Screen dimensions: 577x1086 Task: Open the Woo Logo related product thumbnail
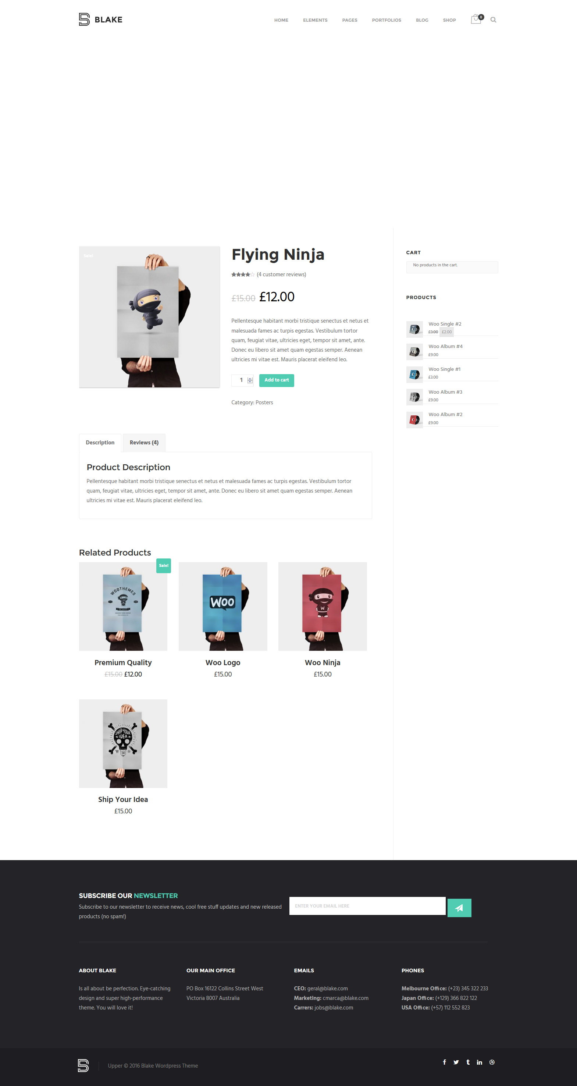click(x=222, y=606)
